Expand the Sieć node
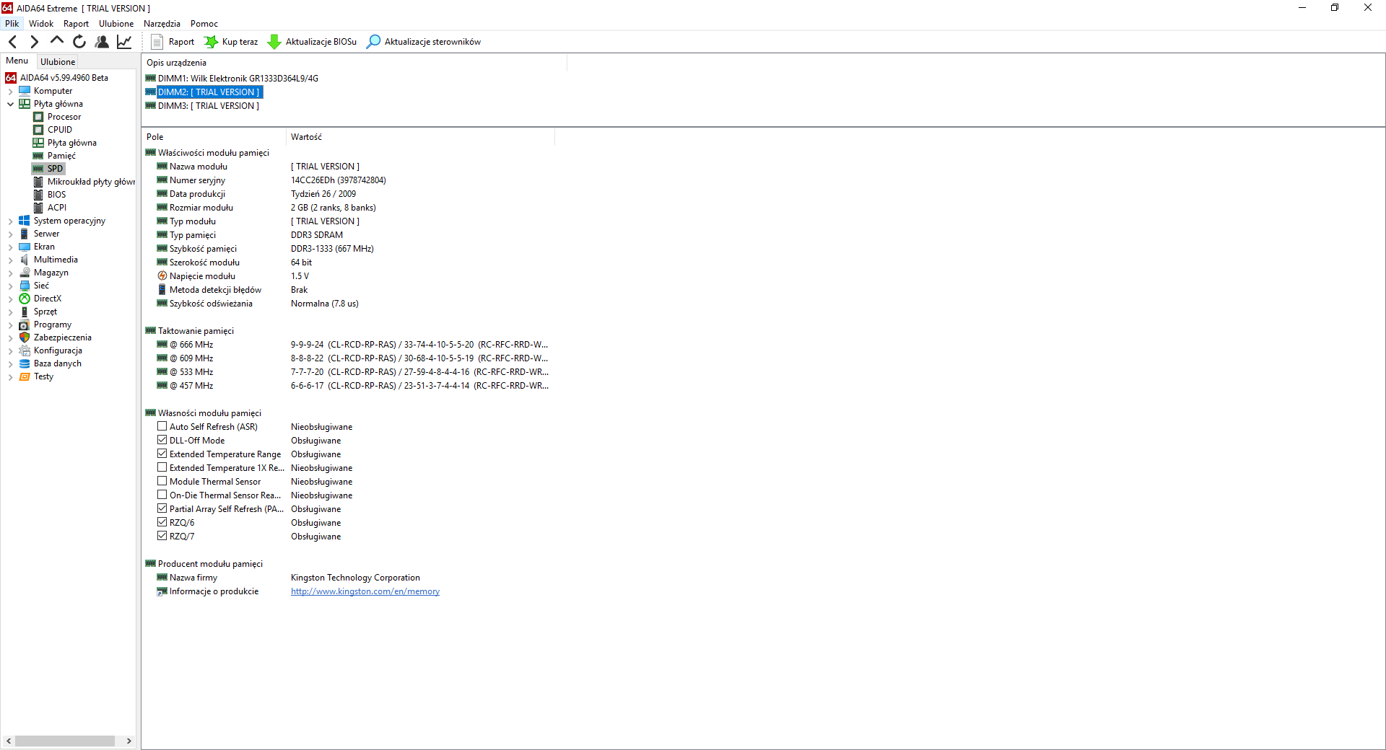Screen dimensions: 1386x750 [x=10, y=286]
